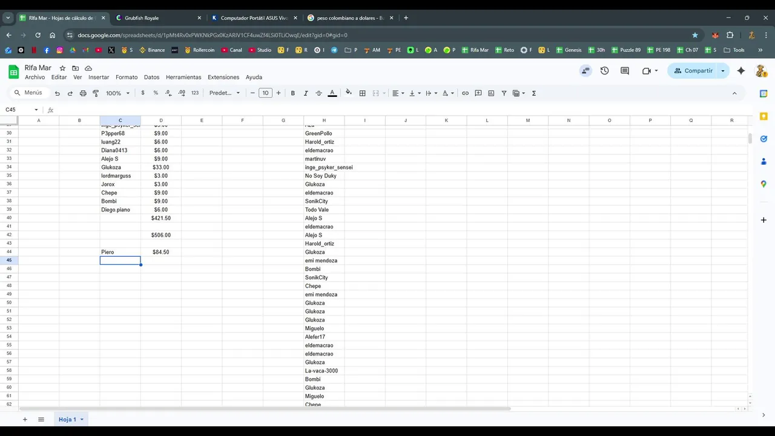Viewport: 775px width, 436px height.
Task: Star the Rifa Mar document
Action: click(x=62, y=68)
